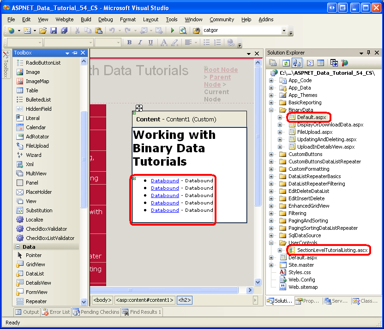384x329 pixels.
Task: Click the Nest Related Files icon
Action: click(x=297, y=63)
